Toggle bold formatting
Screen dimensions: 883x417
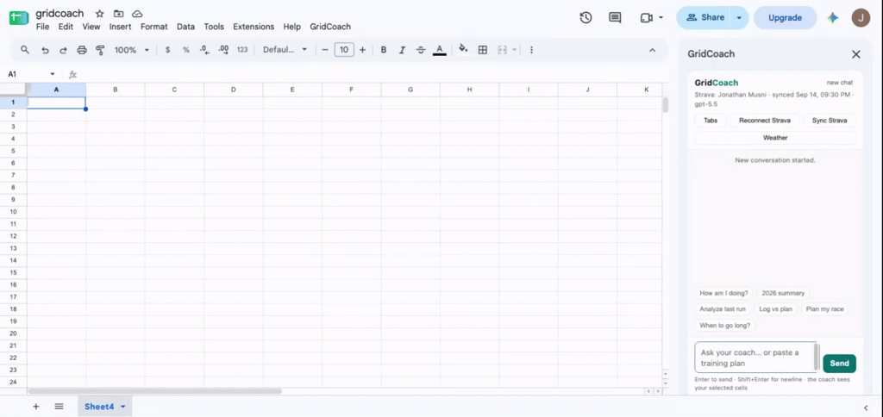pos(384,50)
